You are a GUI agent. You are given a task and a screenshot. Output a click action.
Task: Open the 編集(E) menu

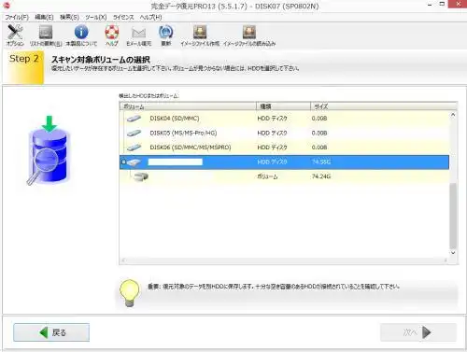44,17
